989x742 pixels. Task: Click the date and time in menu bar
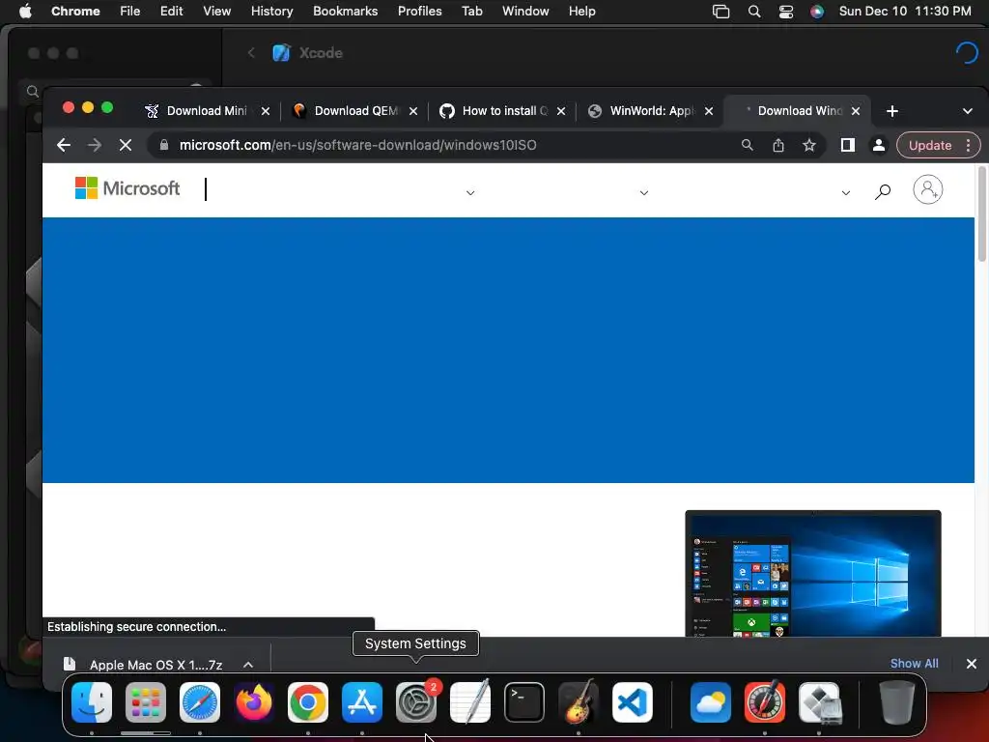(904, 12)
